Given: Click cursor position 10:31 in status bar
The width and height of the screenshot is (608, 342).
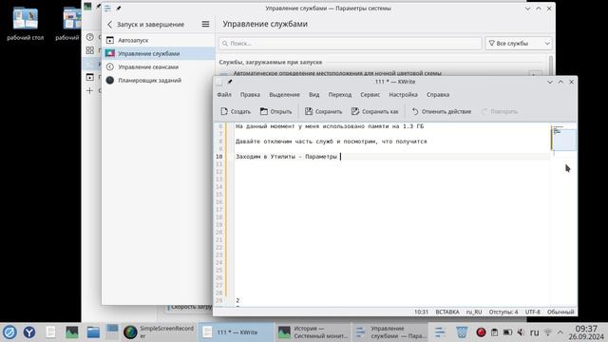Looking at the screenshot, I should [421, 312].
